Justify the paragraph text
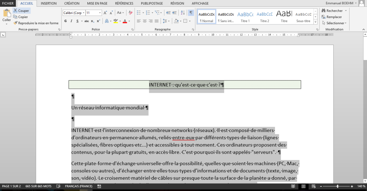The width and height of the screenshot is (367, 191). point(157,21)
